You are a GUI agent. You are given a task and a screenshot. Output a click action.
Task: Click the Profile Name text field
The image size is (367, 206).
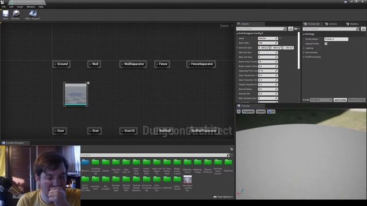pyautogui.click(x=336, y=39)
